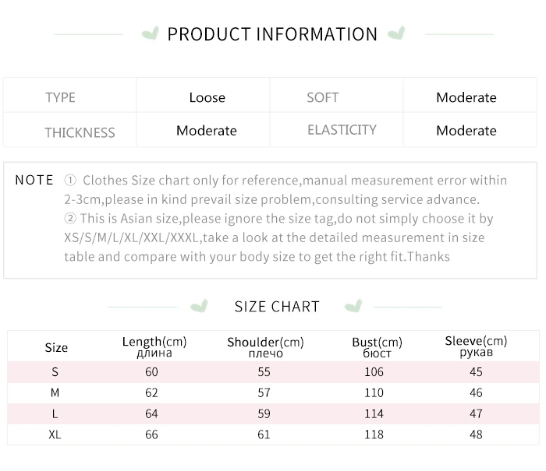This screenshot has height=471, width=546.
Task: Click the green heart right of PRODUCT INFORMATION
Action: (x=397, y=33)
